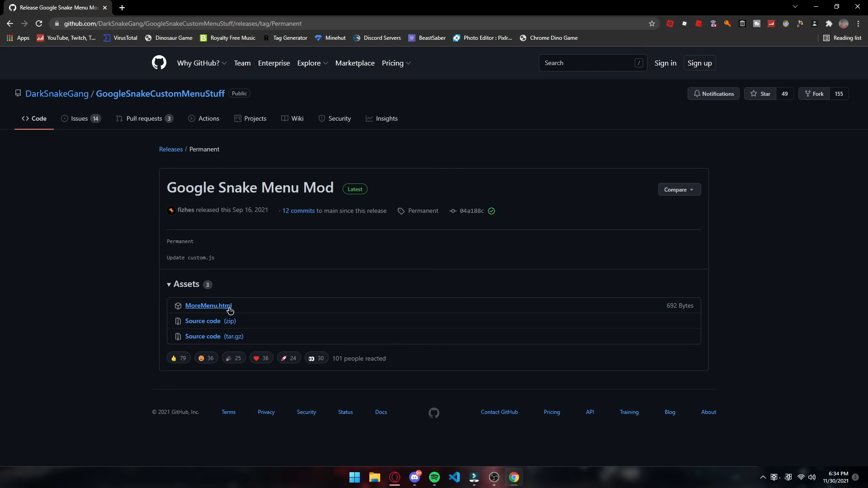
Task: Click the GitHub Octocat logo in header
Action: click(x=159, y=63)
